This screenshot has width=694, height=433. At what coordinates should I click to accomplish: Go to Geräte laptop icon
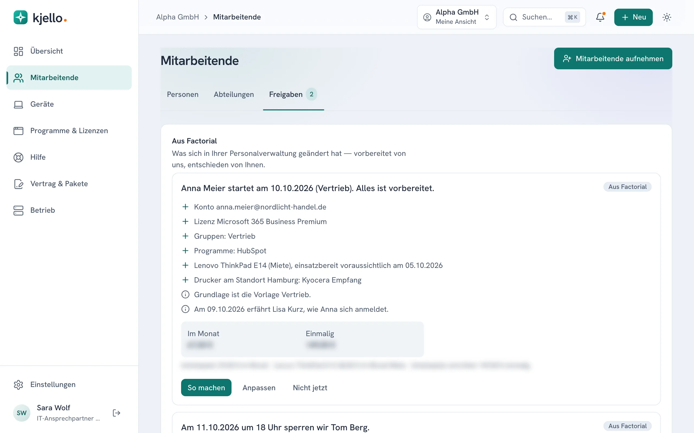click(18, 104)
